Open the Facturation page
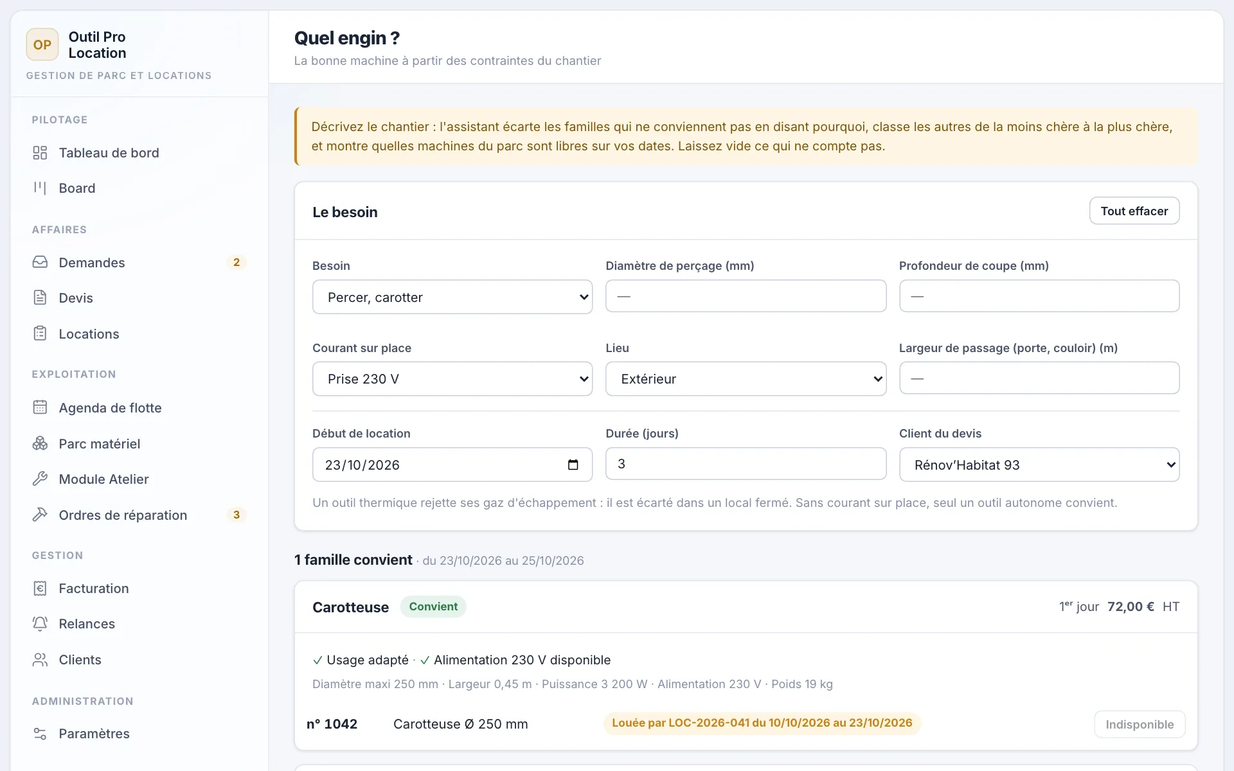The image size is (1234, 771). pos(139,588)
